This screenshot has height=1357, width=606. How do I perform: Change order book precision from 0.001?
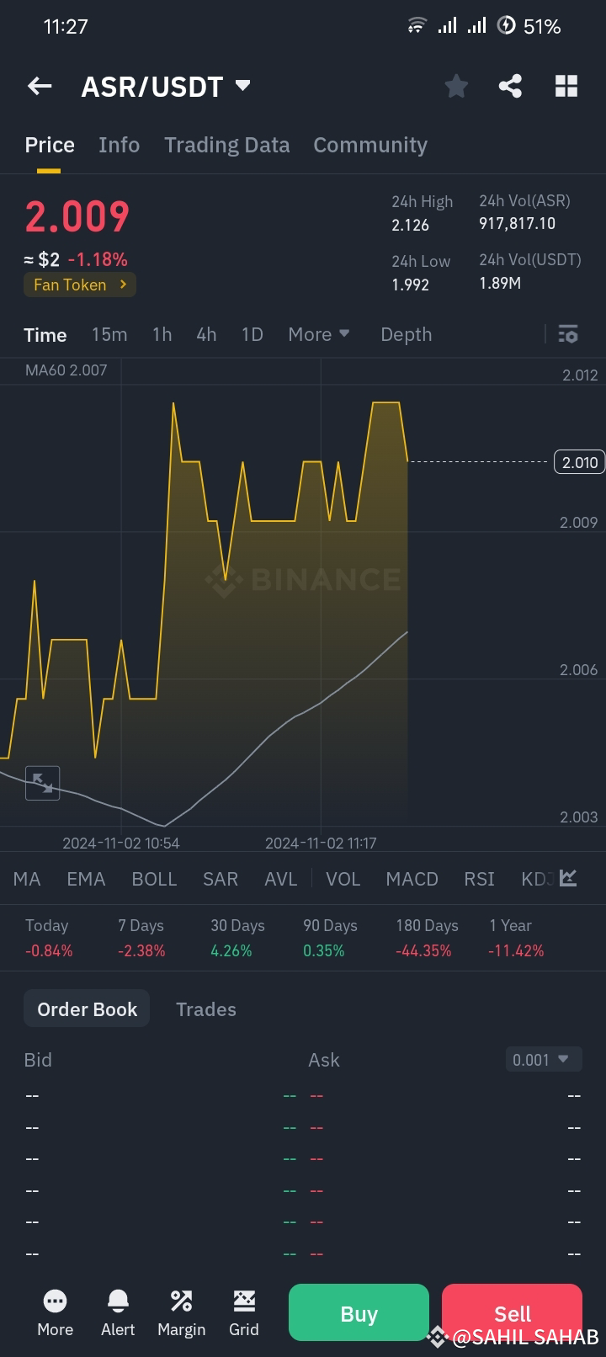543,1059
